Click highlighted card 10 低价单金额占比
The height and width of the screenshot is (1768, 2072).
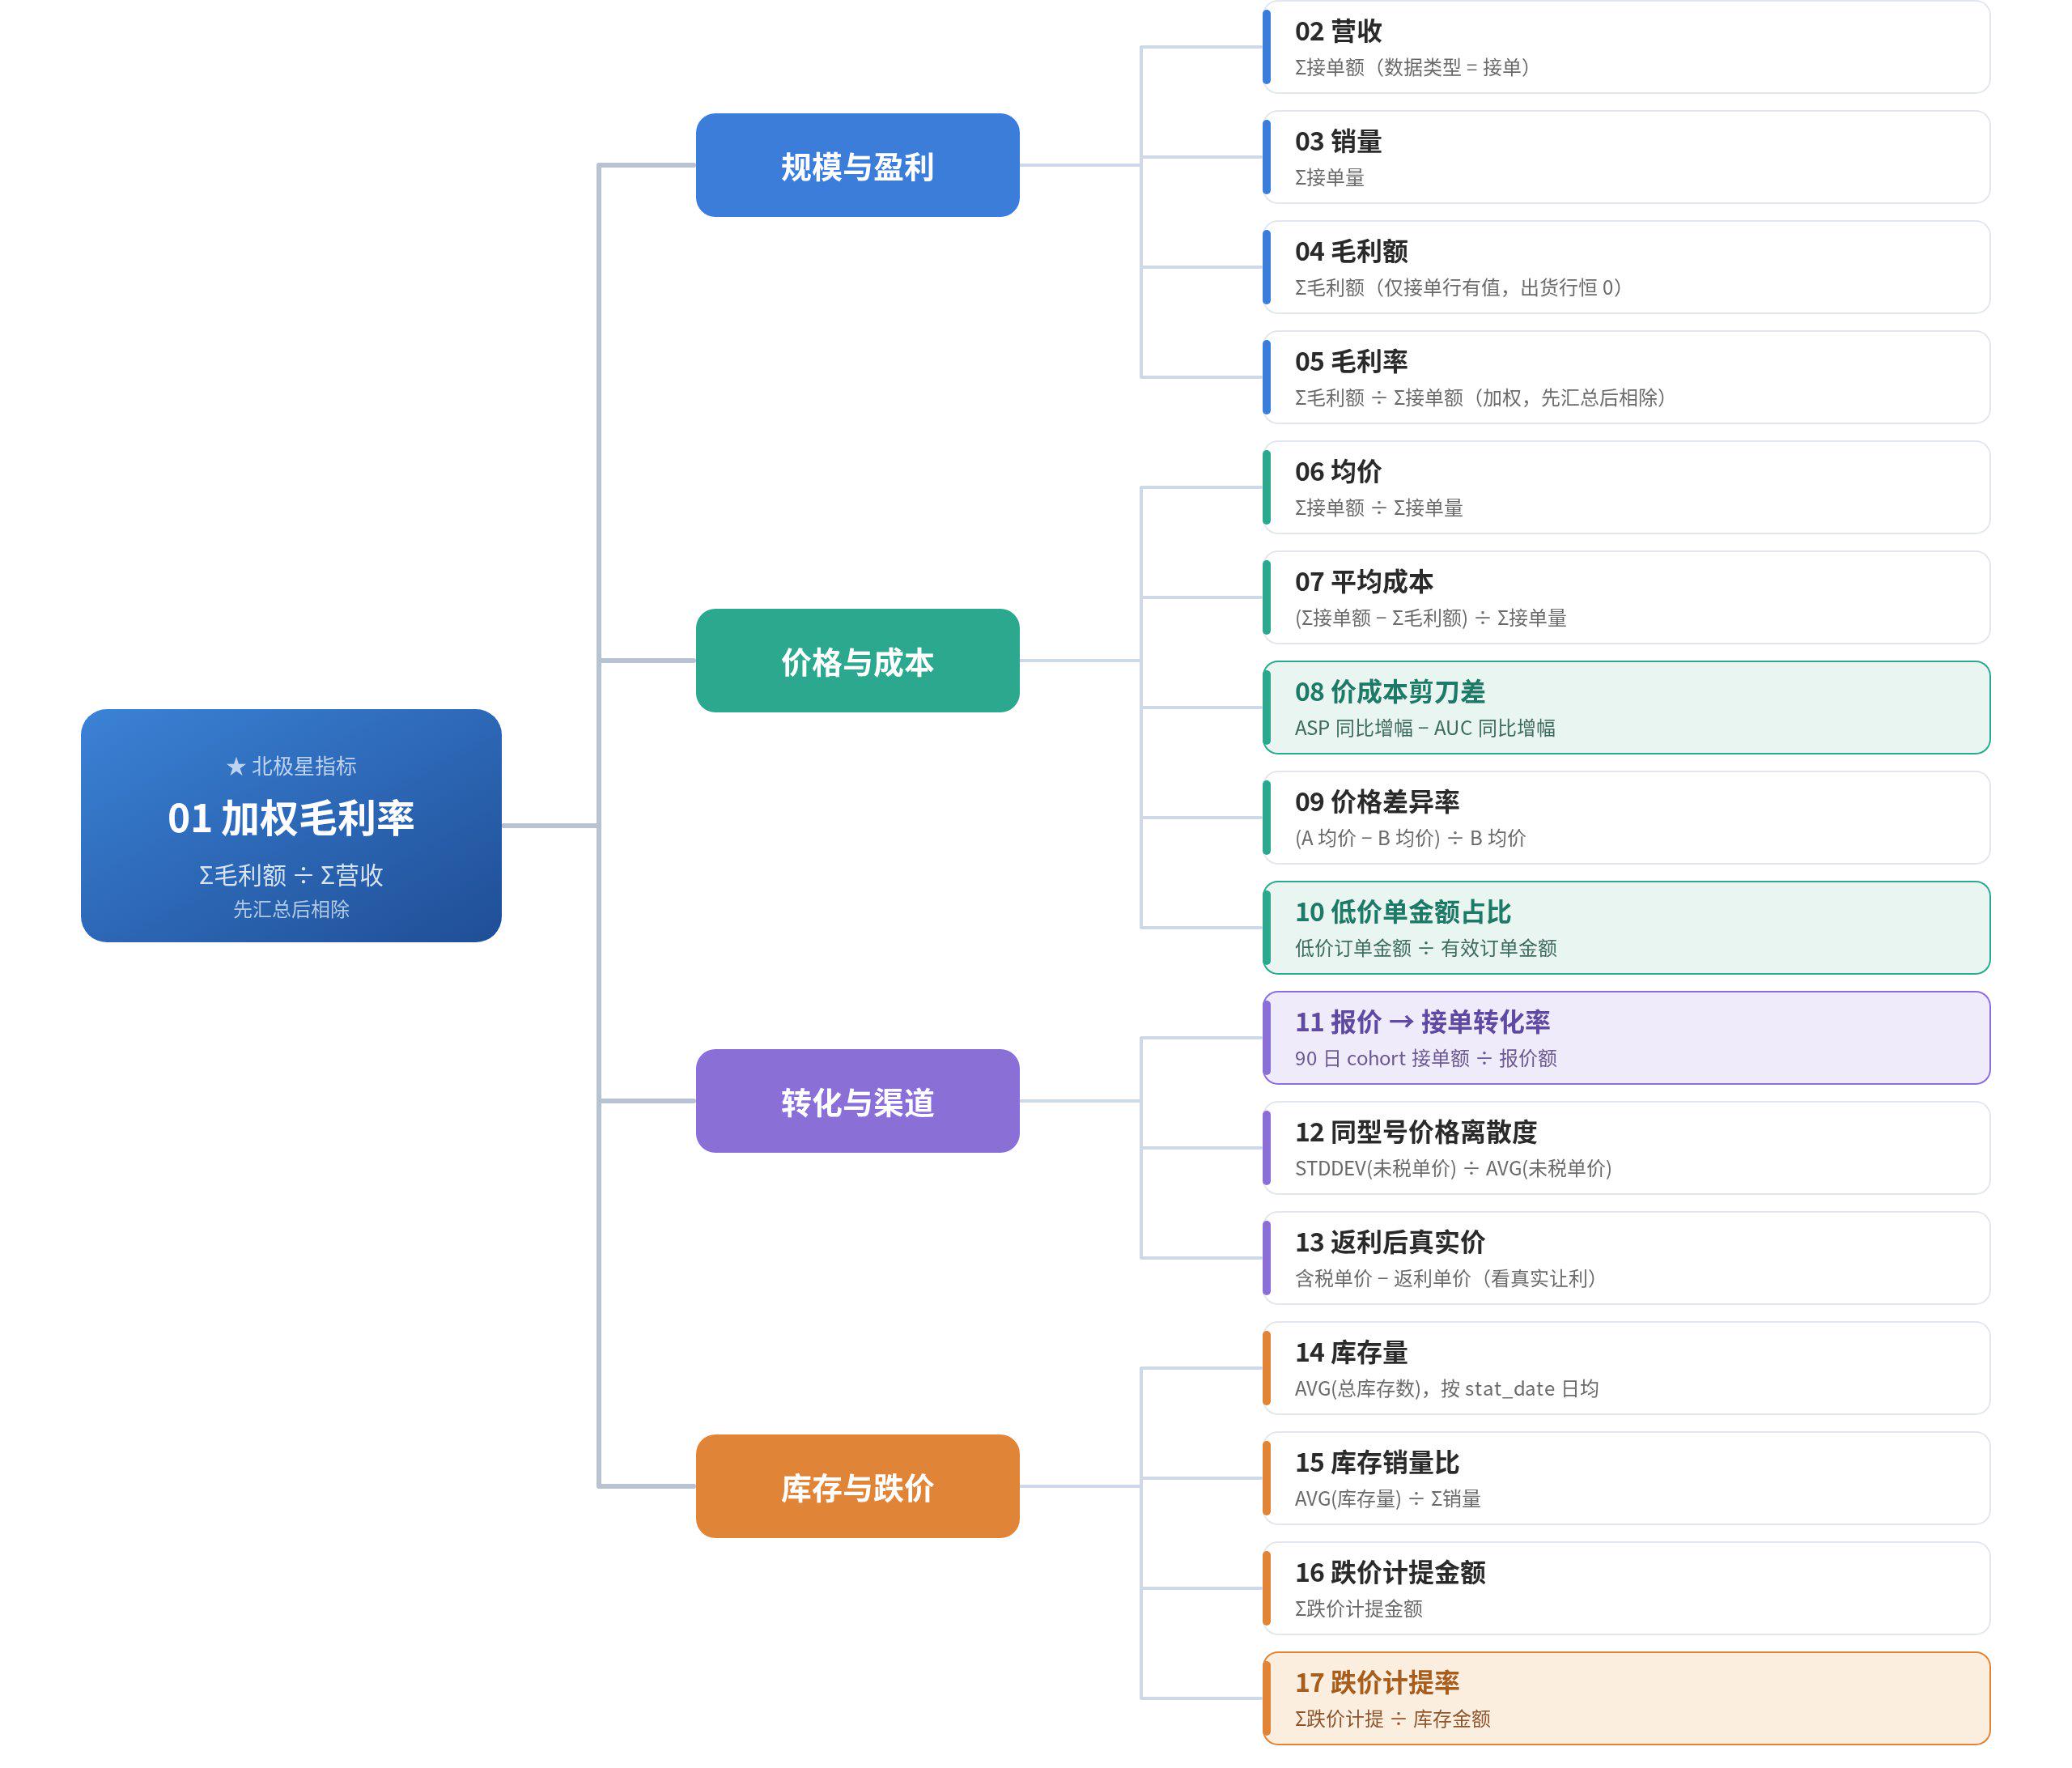pyautogui.click(x=1626, y=927)
